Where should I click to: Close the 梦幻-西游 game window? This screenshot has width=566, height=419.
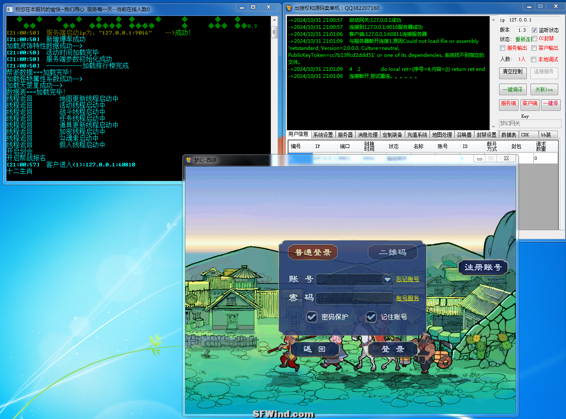pyautogui.click(x=506, y=158)
